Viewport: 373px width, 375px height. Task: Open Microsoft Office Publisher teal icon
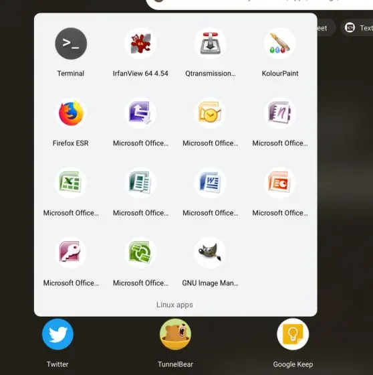click(x=140, y=183)
